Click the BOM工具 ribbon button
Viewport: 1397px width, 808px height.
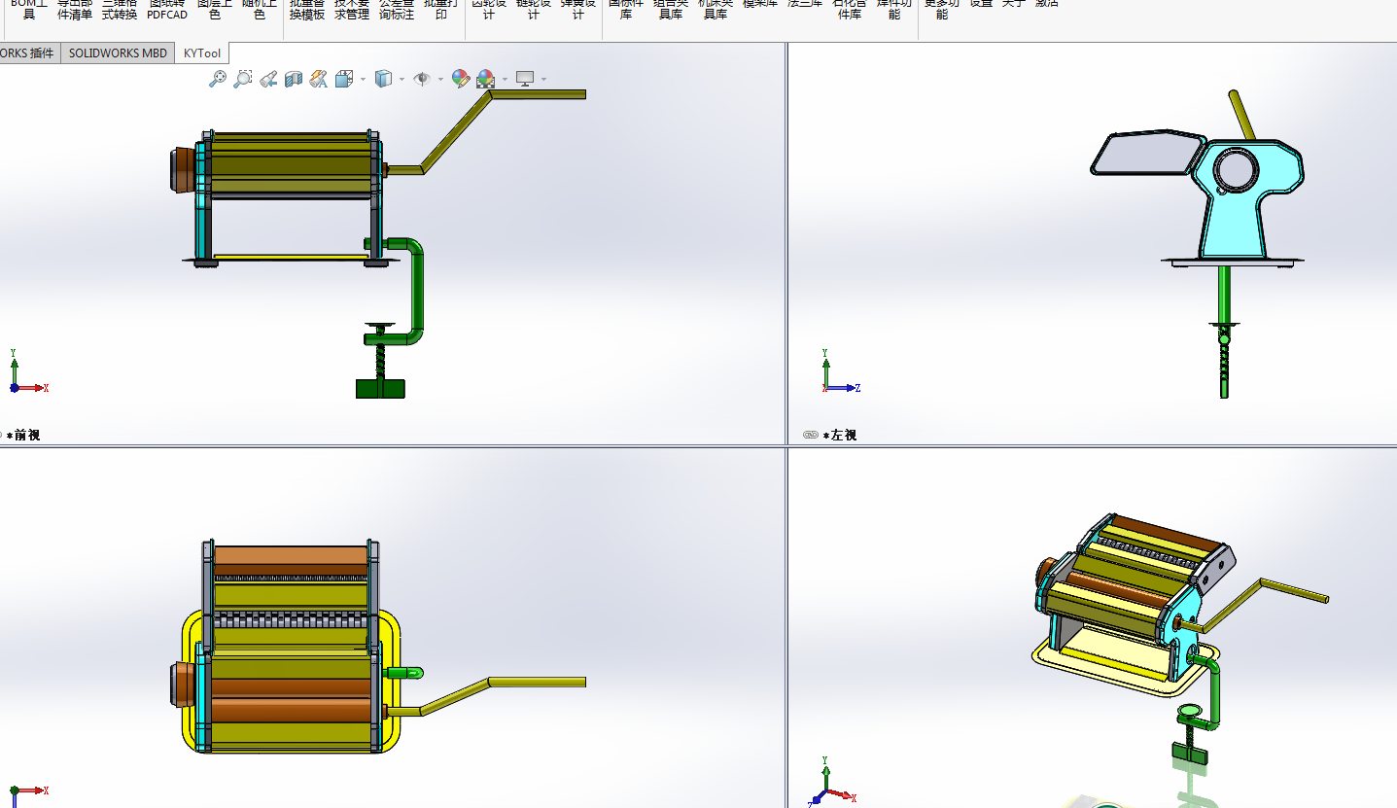29,9
